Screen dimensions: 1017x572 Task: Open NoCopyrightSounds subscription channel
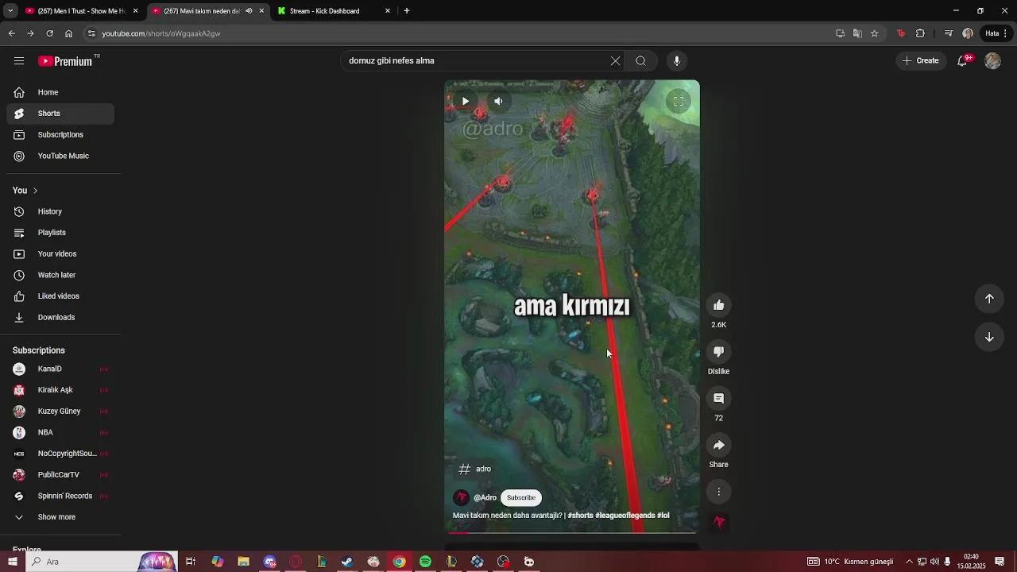coord(60,454)
